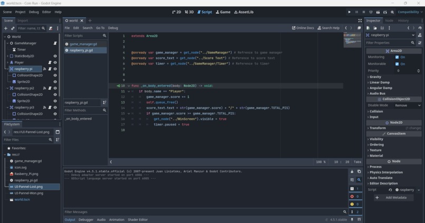The image size is (425, 223).
Task: Expand the Player node in the scene tree
Action: pos(7,62)
